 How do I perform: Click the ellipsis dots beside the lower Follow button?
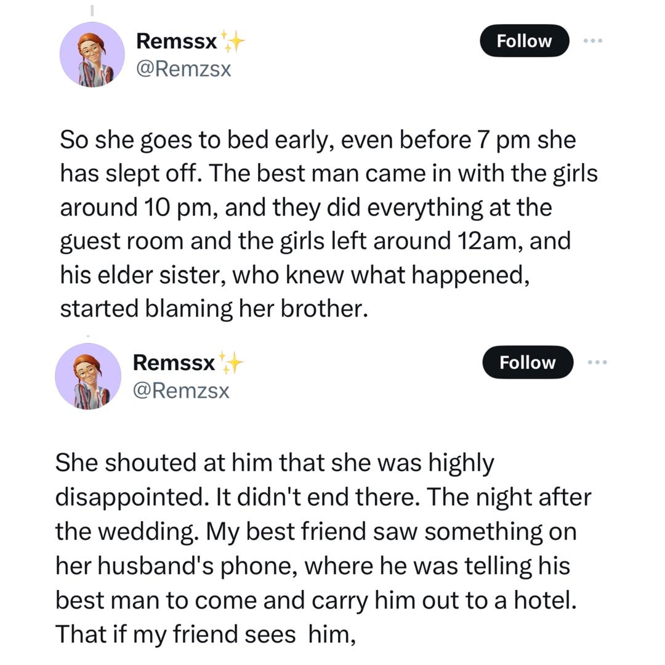coord(596,363)
